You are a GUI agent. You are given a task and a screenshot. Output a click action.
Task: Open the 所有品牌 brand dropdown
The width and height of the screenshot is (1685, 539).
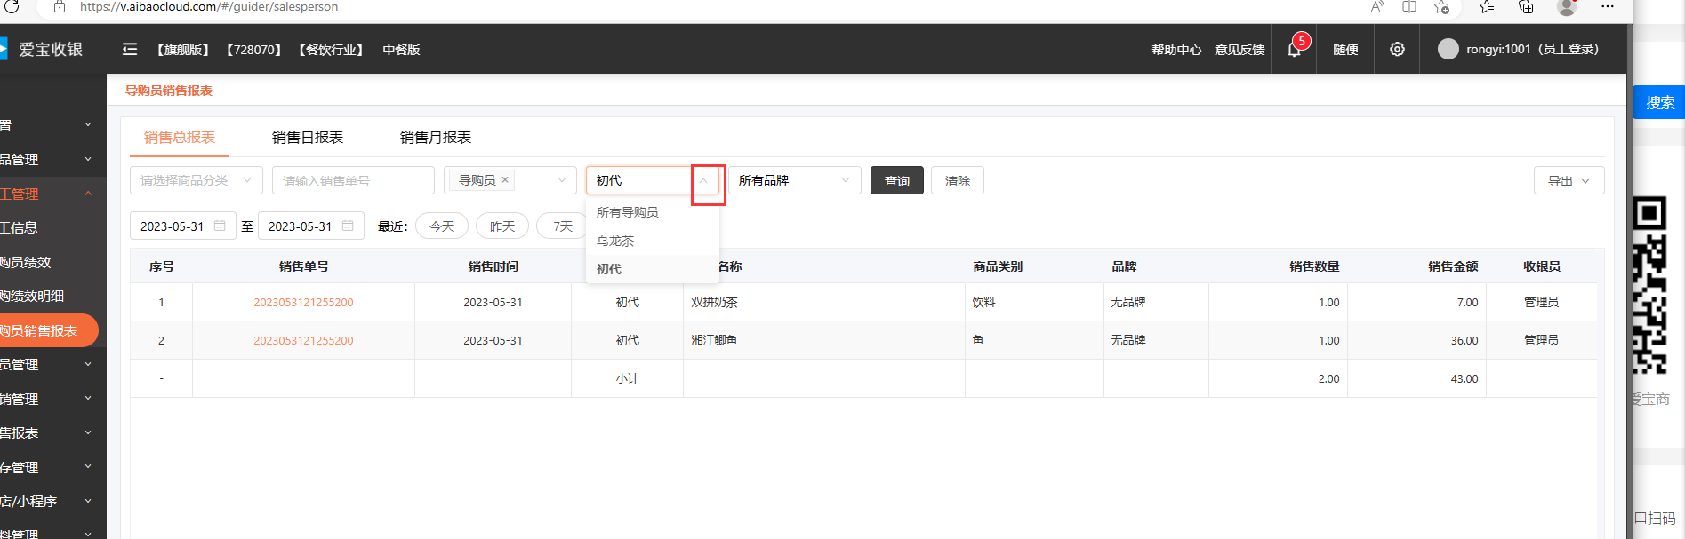pos(794,180)
